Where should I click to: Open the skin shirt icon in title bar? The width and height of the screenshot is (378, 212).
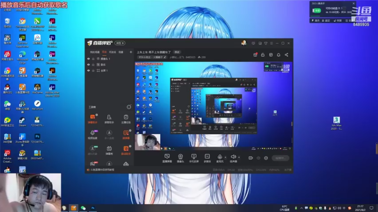click(266, 43)
